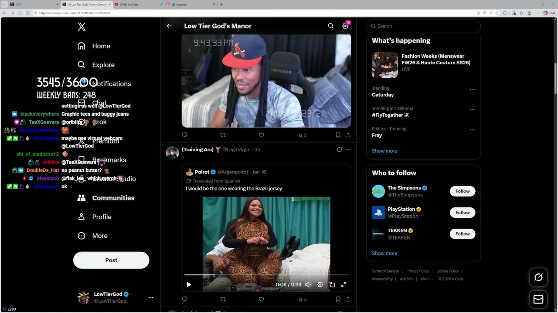The width and height of the screenshot is (558, 313).
Task: Click the Post button
Action: pyautogui.click(x=111, y=260)
